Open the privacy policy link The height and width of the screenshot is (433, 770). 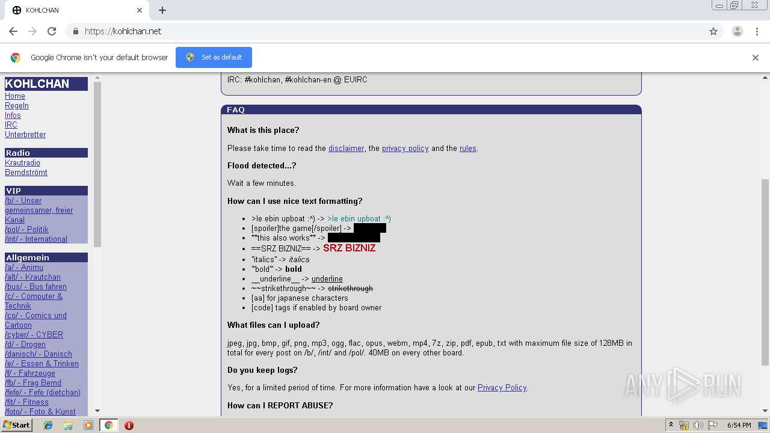tap(405, 149)
